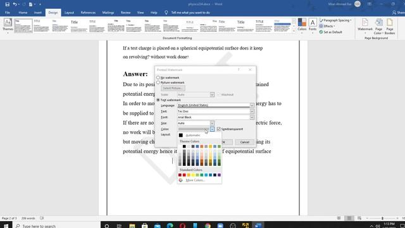Open the Effects menu

327,26
